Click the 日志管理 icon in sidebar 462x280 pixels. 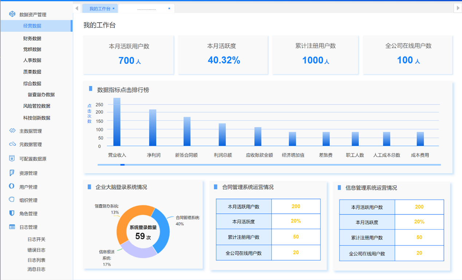click(12, 227)
